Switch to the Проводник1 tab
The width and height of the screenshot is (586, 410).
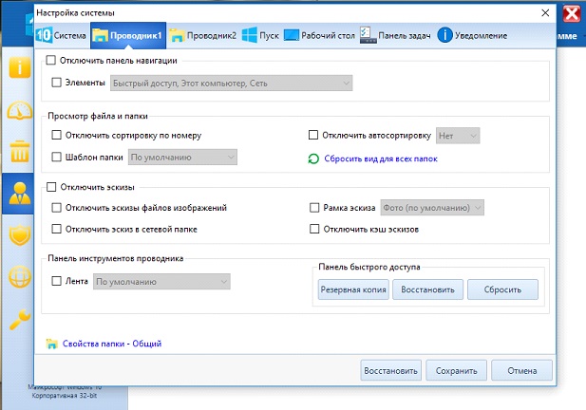tap(128, 35)
